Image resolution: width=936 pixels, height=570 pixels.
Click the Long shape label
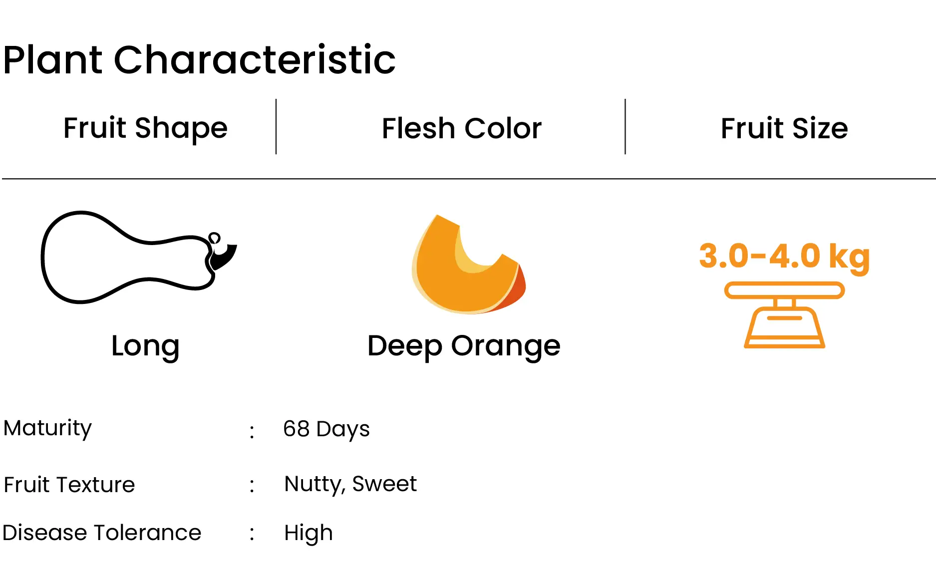(145, 346)
